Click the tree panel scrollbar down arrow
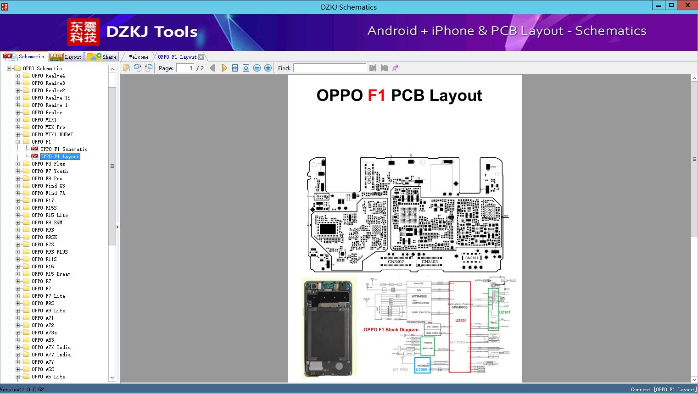698x394 pixels. [x=112, y=377]
